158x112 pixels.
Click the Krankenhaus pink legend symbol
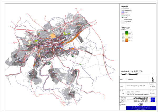click(123, 15)
